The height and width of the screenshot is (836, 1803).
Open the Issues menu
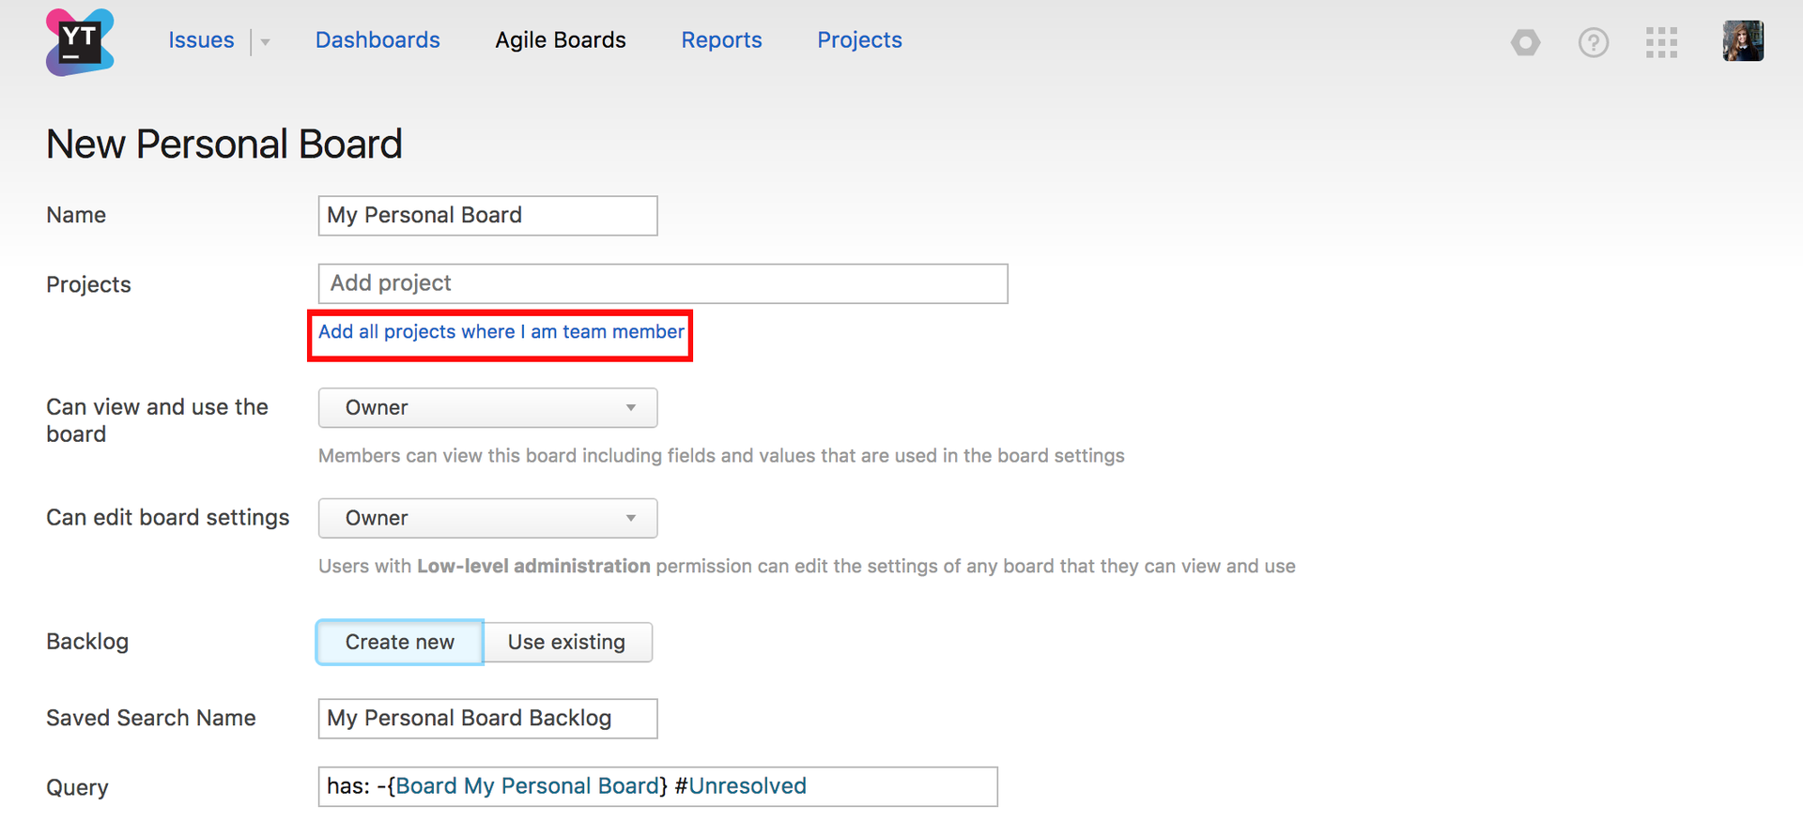(201, 40)
